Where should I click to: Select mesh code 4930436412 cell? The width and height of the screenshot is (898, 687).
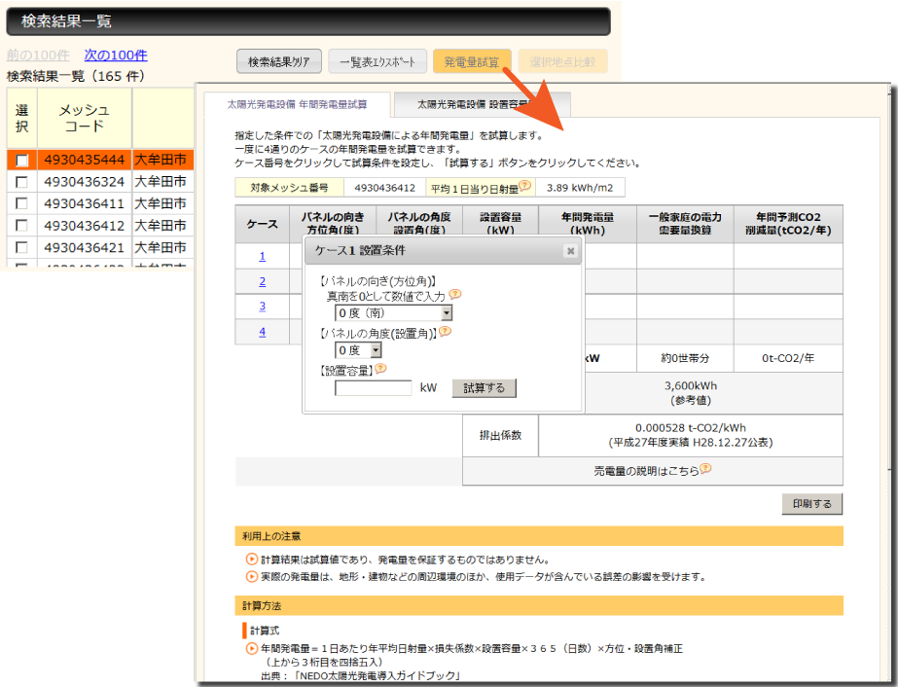point(85,225)
